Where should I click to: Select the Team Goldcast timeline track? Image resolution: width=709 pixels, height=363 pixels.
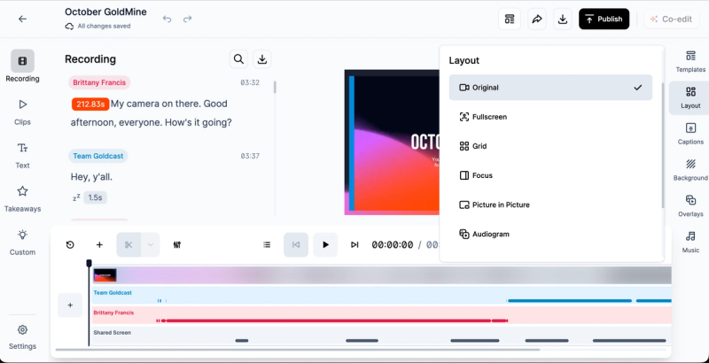click(381, 296)
